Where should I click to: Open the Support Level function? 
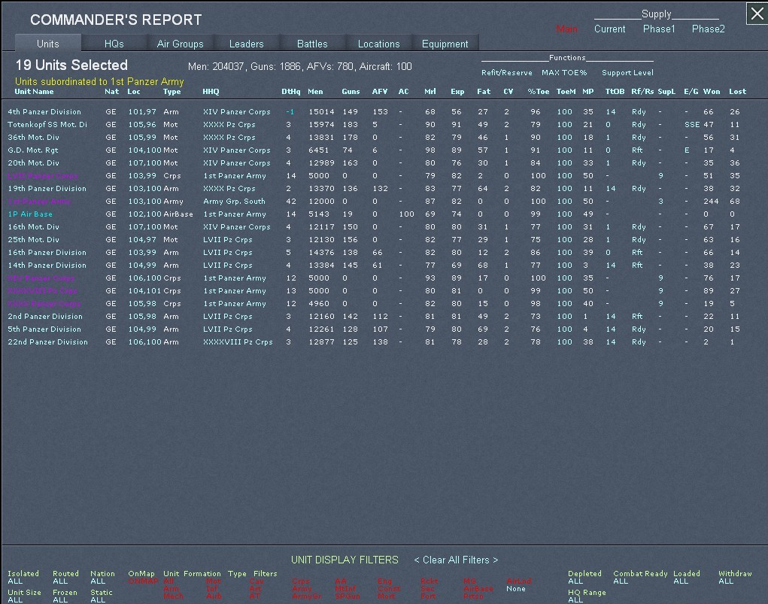(x=627, y=73)
